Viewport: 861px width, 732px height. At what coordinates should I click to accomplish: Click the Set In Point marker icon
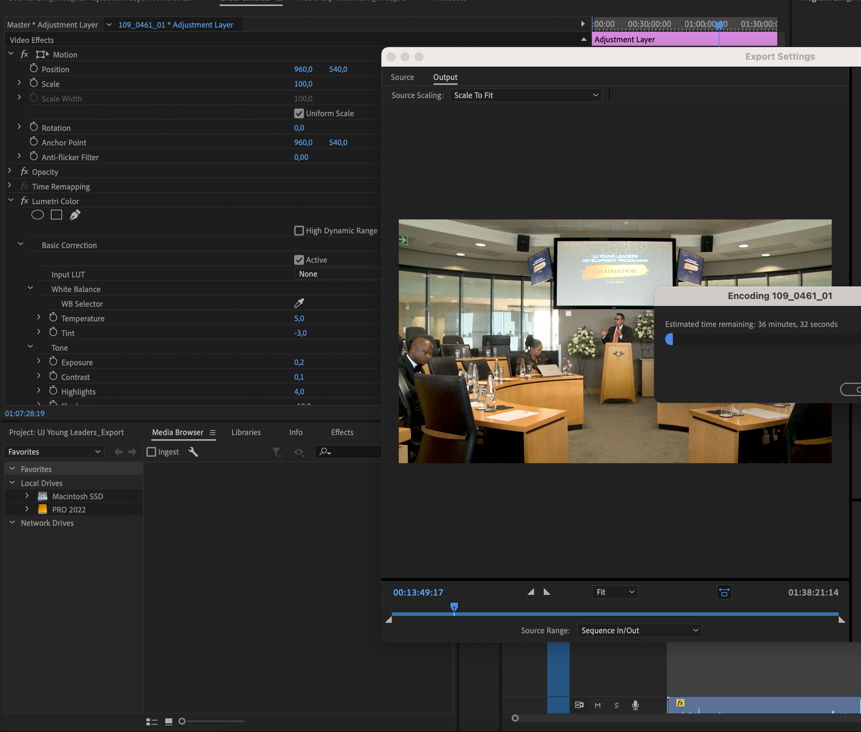coord(531,592)
